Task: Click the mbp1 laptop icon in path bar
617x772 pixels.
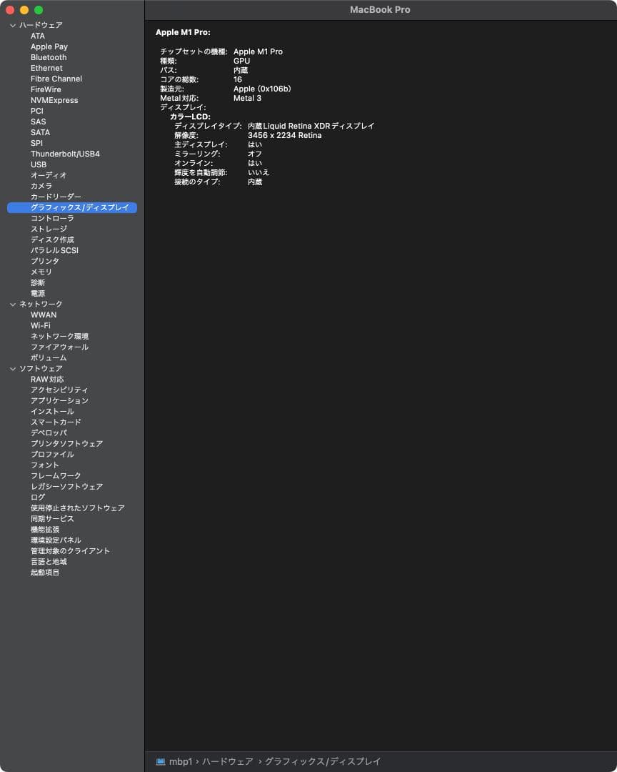Action: tap(161, 762)
